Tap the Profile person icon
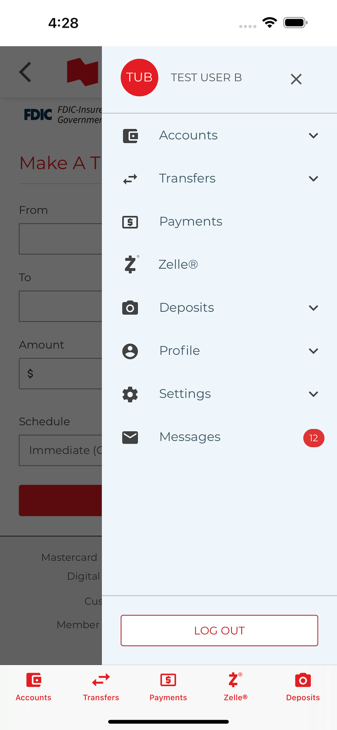This screenshot has height=730, width=337. pos(130,351)
